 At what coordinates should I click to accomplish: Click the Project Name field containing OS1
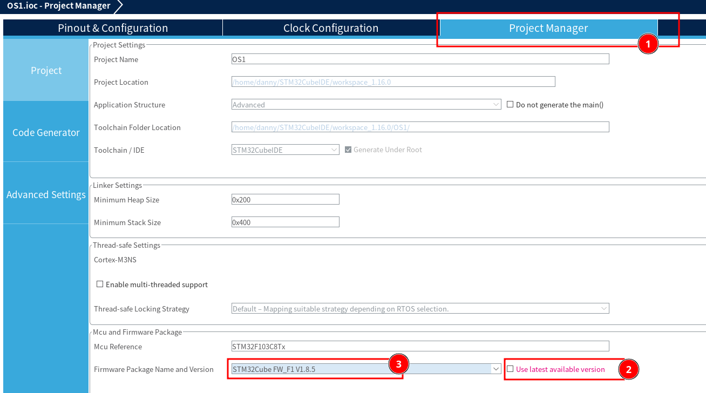click(420, 59)
